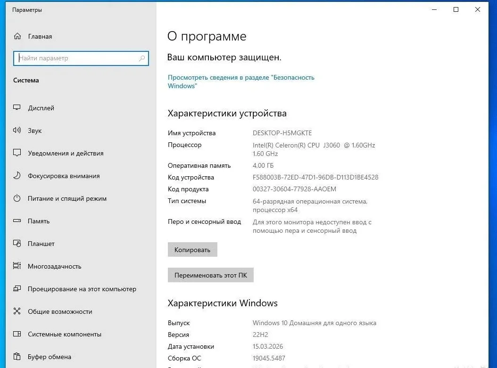Viewport: 497px width, 368px height.
Task: Click the 64-разрядная операционная система value
Action: click(x=310, y=205)
